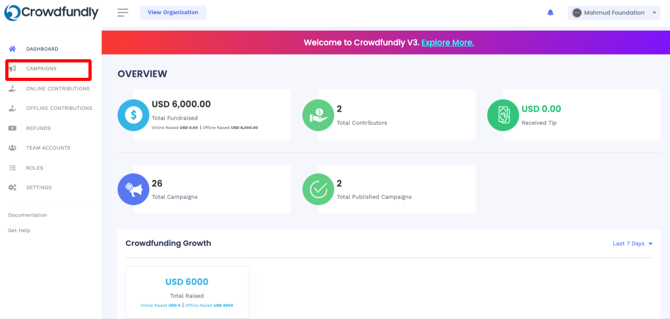Screen dimensions: 670x319
Task: Click the View Organization button
Action: click(173, 13)
